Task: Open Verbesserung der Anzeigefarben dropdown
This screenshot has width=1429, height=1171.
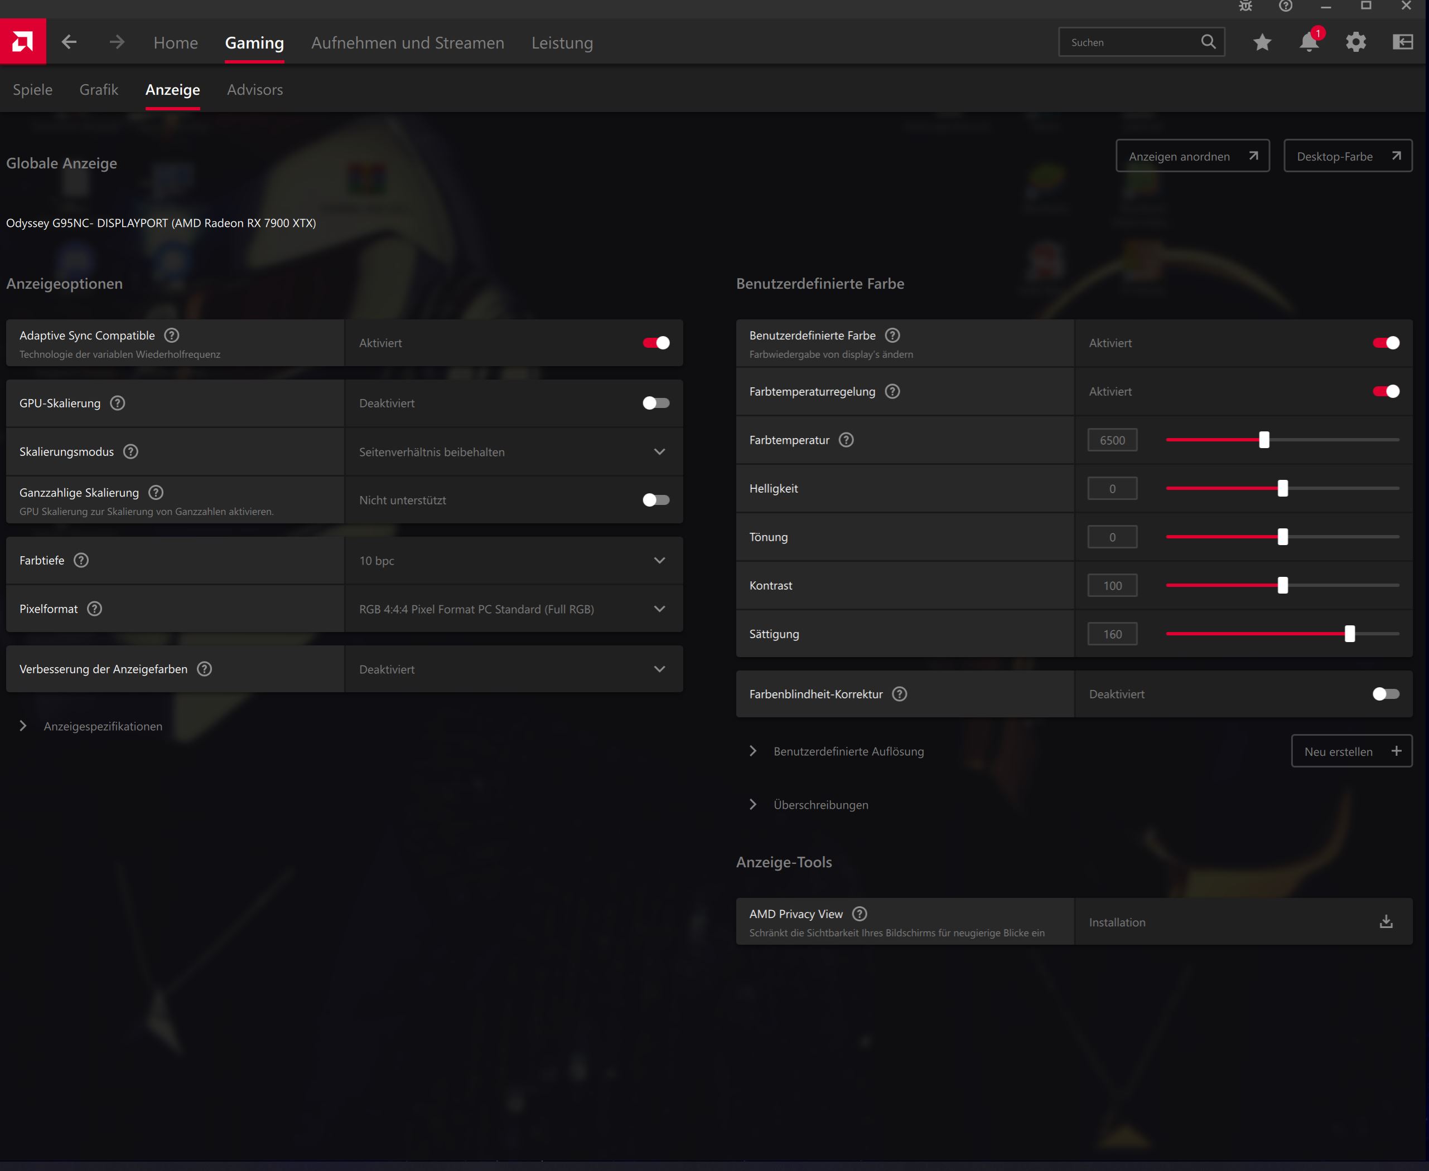Action: coord(513,668)
